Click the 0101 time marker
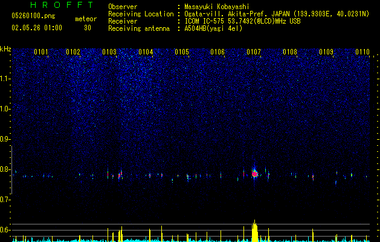 [x=41, y=52]
